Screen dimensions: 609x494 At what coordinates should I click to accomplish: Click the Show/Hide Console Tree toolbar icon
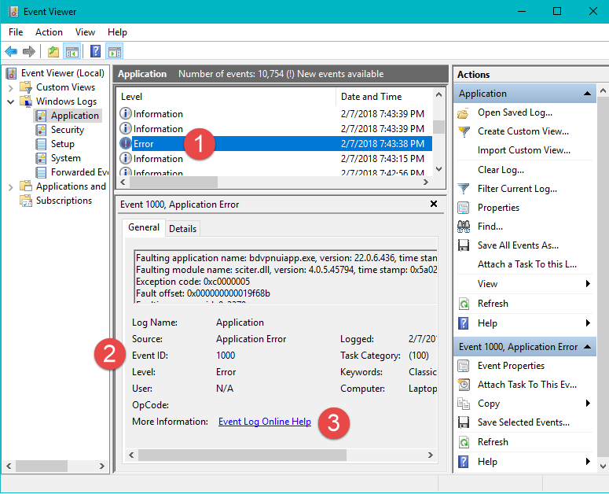72,52
